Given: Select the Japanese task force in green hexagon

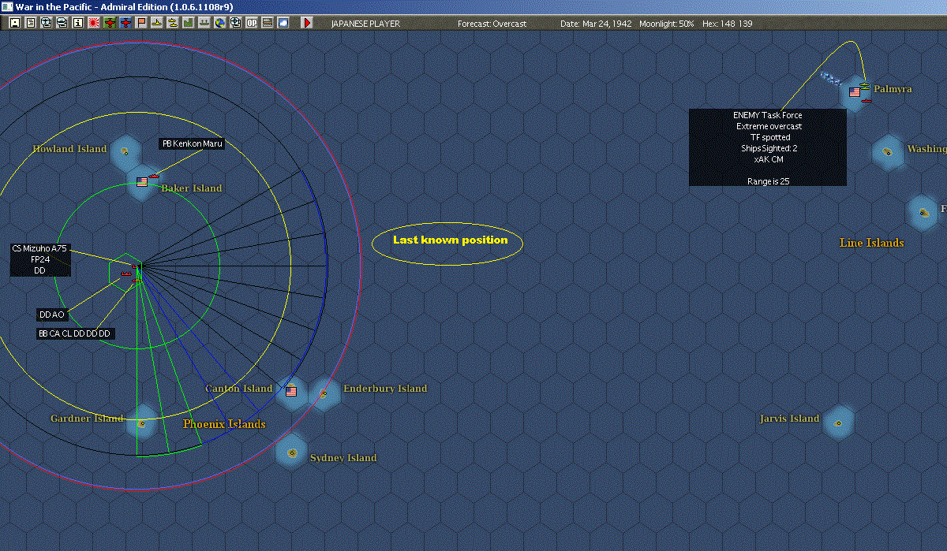Looking at the screenshot, I should click(125, 274).
